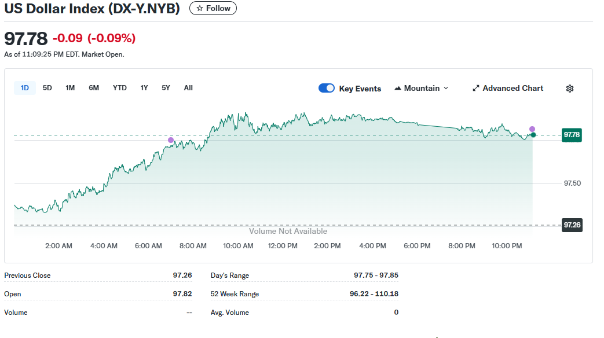Open the Mountain chart type dropdown
The width and height of the screenshot is (604, 338).
421,88
